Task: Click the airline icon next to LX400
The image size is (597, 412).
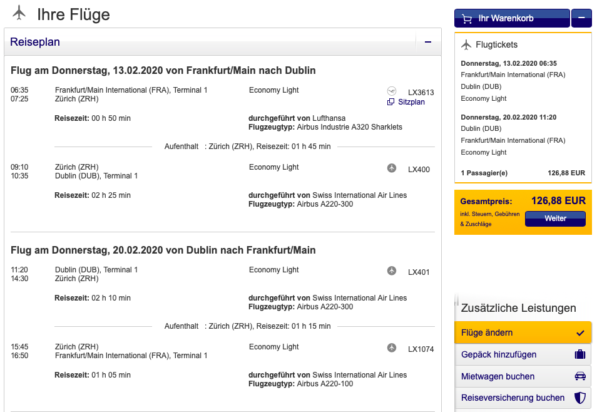Action: (x=392, y=168)
